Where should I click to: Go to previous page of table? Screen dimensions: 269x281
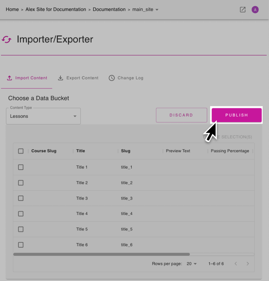[235, 264]
